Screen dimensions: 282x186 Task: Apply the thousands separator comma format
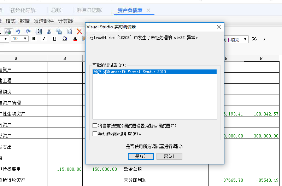[264, 39]
